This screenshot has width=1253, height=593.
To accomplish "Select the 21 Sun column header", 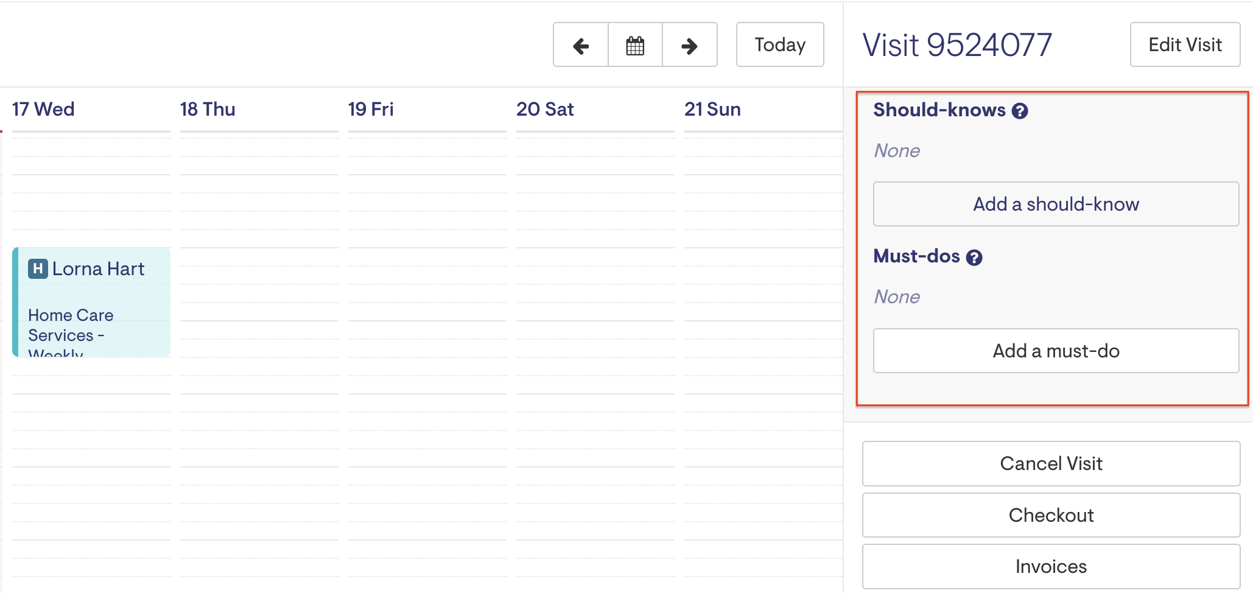I will point(712,109).
